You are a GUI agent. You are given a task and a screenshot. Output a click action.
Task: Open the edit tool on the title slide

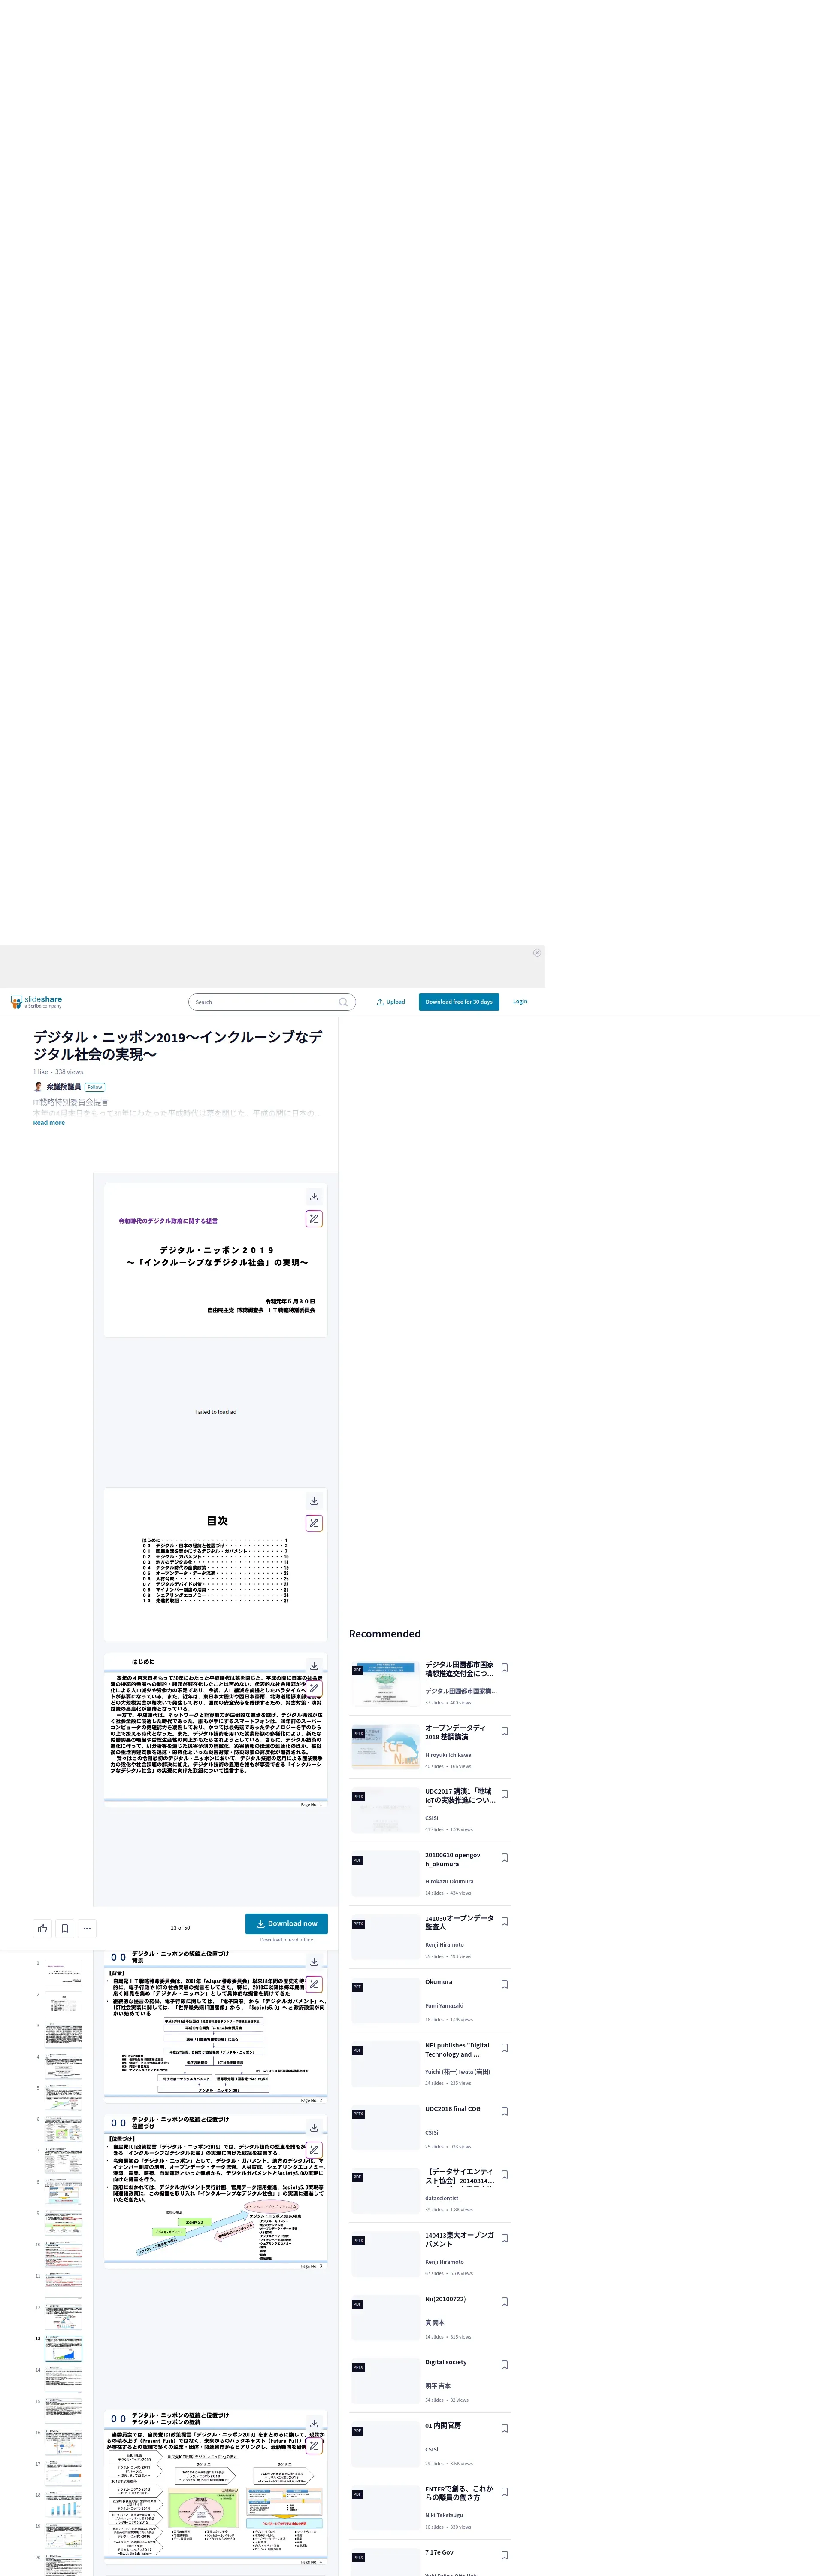314,1219
